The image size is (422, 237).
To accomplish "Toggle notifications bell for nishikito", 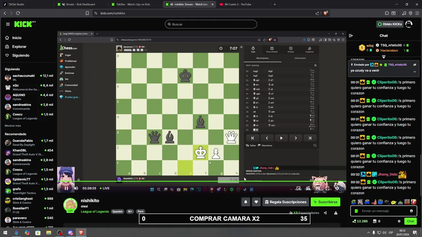I will click(x=246, y=202).
